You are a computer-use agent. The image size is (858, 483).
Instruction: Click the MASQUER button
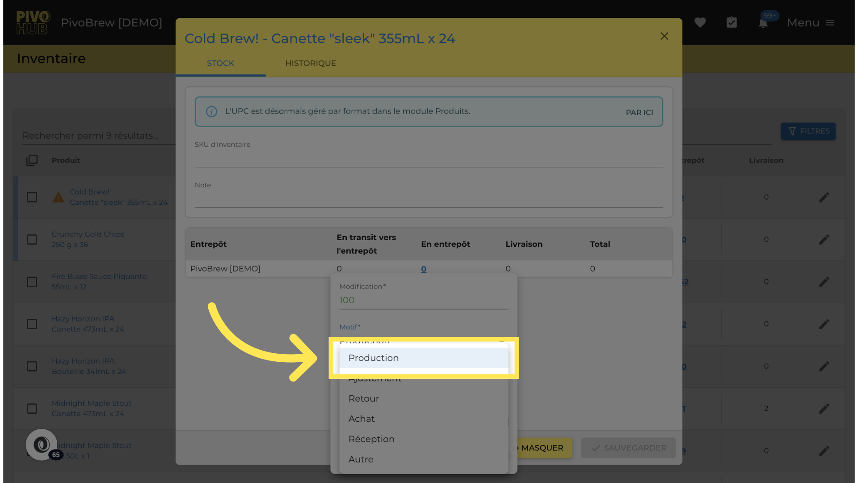pos(542,448)
